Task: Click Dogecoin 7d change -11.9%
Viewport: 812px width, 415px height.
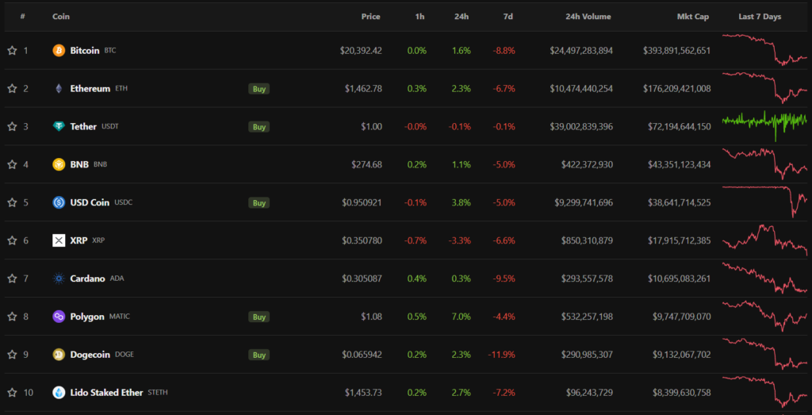Action: (x=501, y=355)
